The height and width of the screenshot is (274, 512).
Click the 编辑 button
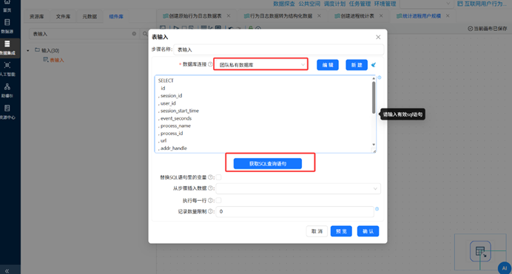click(x=328, y=65)
